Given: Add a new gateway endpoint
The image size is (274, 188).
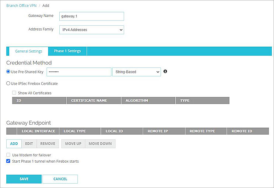Looking at the screenshot, I should coord(14,143).
